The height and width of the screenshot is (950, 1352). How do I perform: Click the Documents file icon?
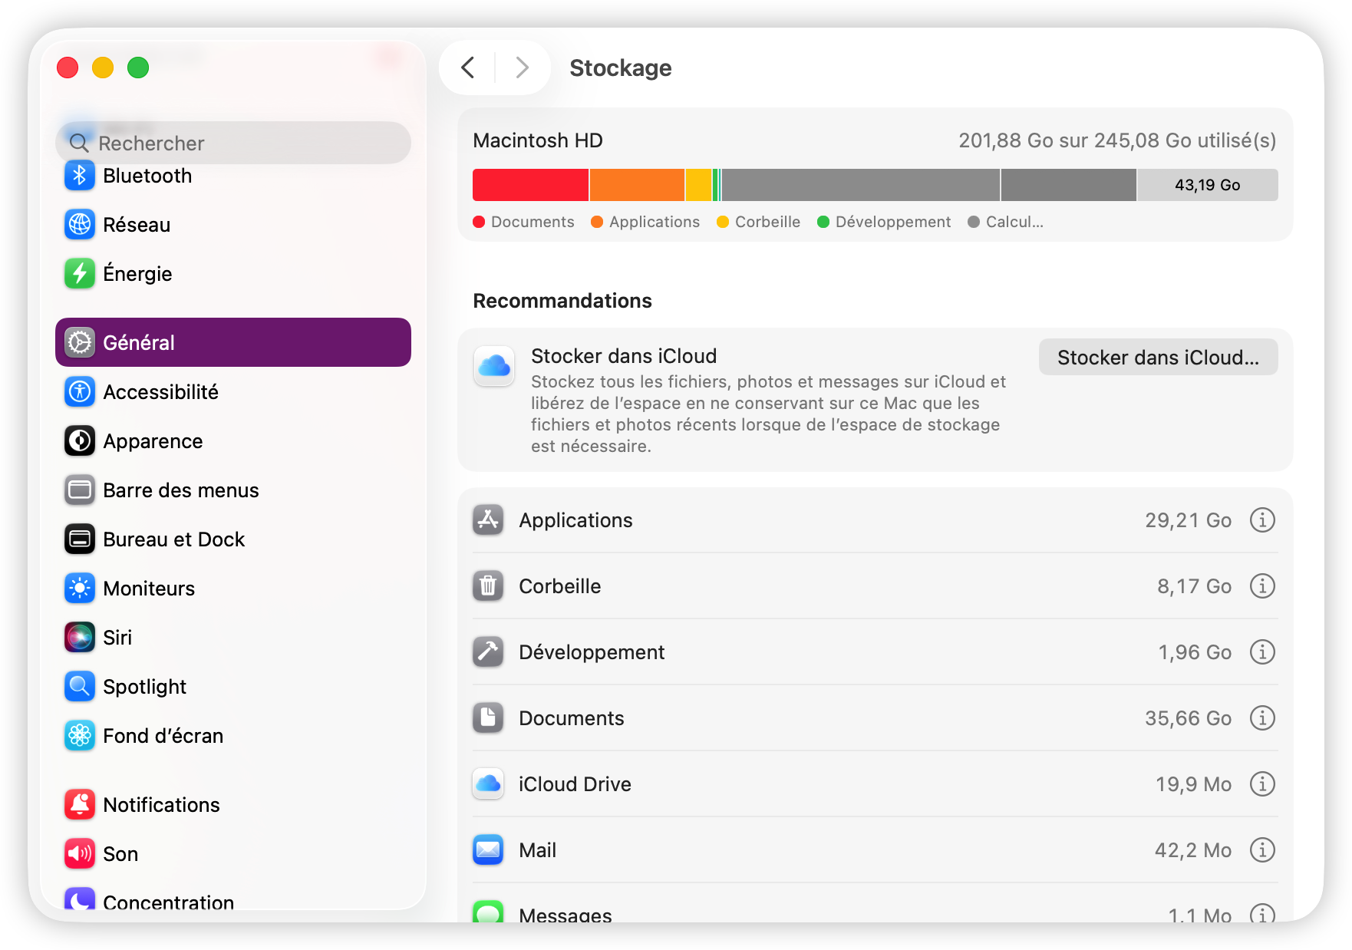click(488, 718)
